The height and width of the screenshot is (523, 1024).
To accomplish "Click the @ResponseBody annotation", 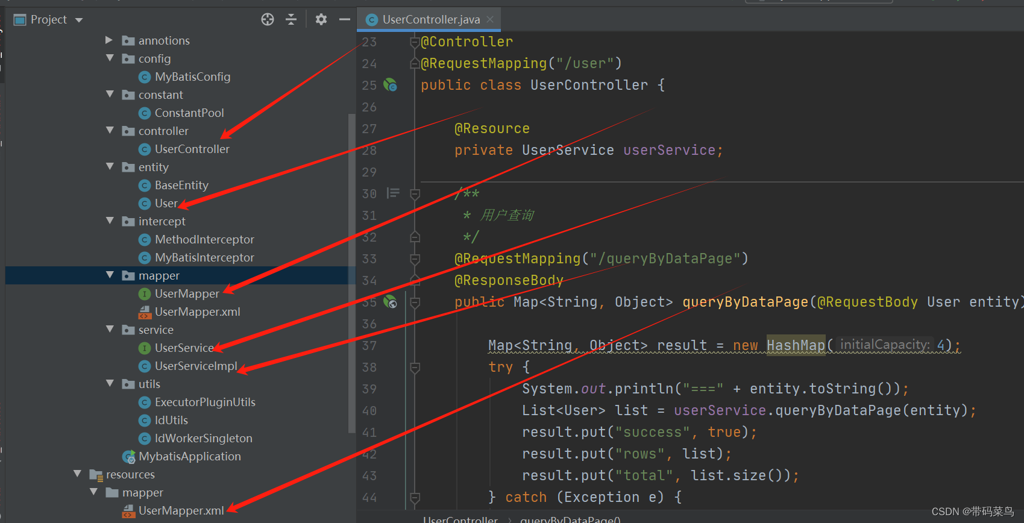I will [509, 280].
